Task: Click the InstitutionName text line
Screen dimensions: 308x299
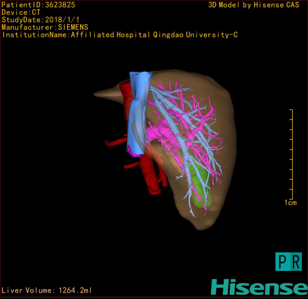Action: [119, 35]
